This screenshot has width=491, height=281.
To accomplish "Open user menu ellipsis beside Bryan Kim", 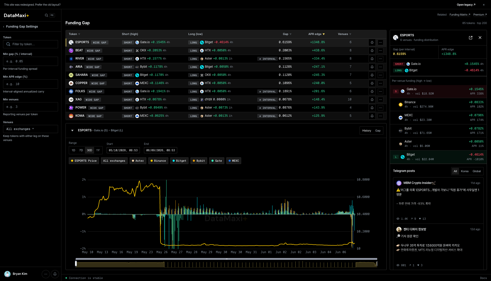I will 46,274.
